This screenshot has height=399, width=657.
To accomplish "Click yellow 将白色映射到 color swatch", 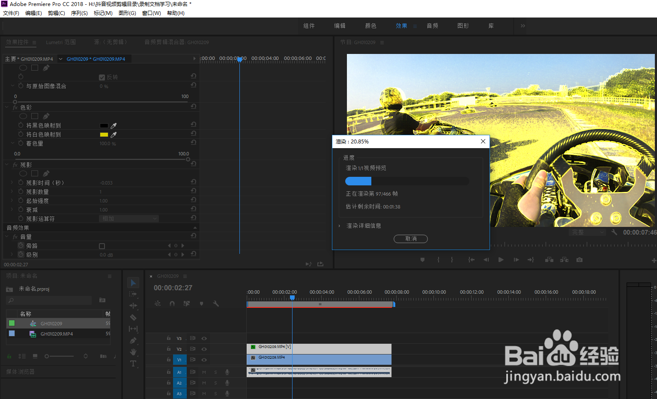I will (104, 134).
